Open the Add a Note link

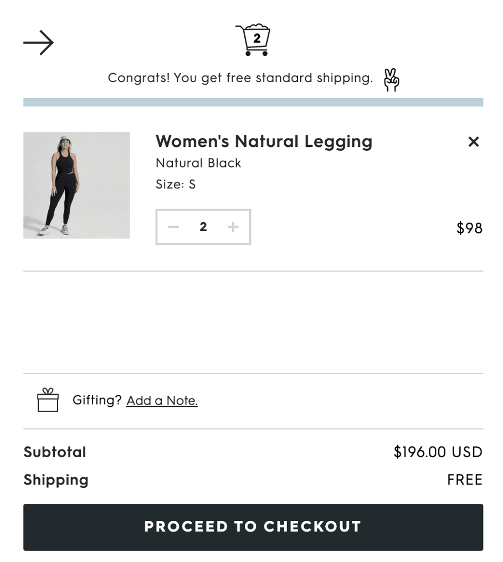[162, 400]
